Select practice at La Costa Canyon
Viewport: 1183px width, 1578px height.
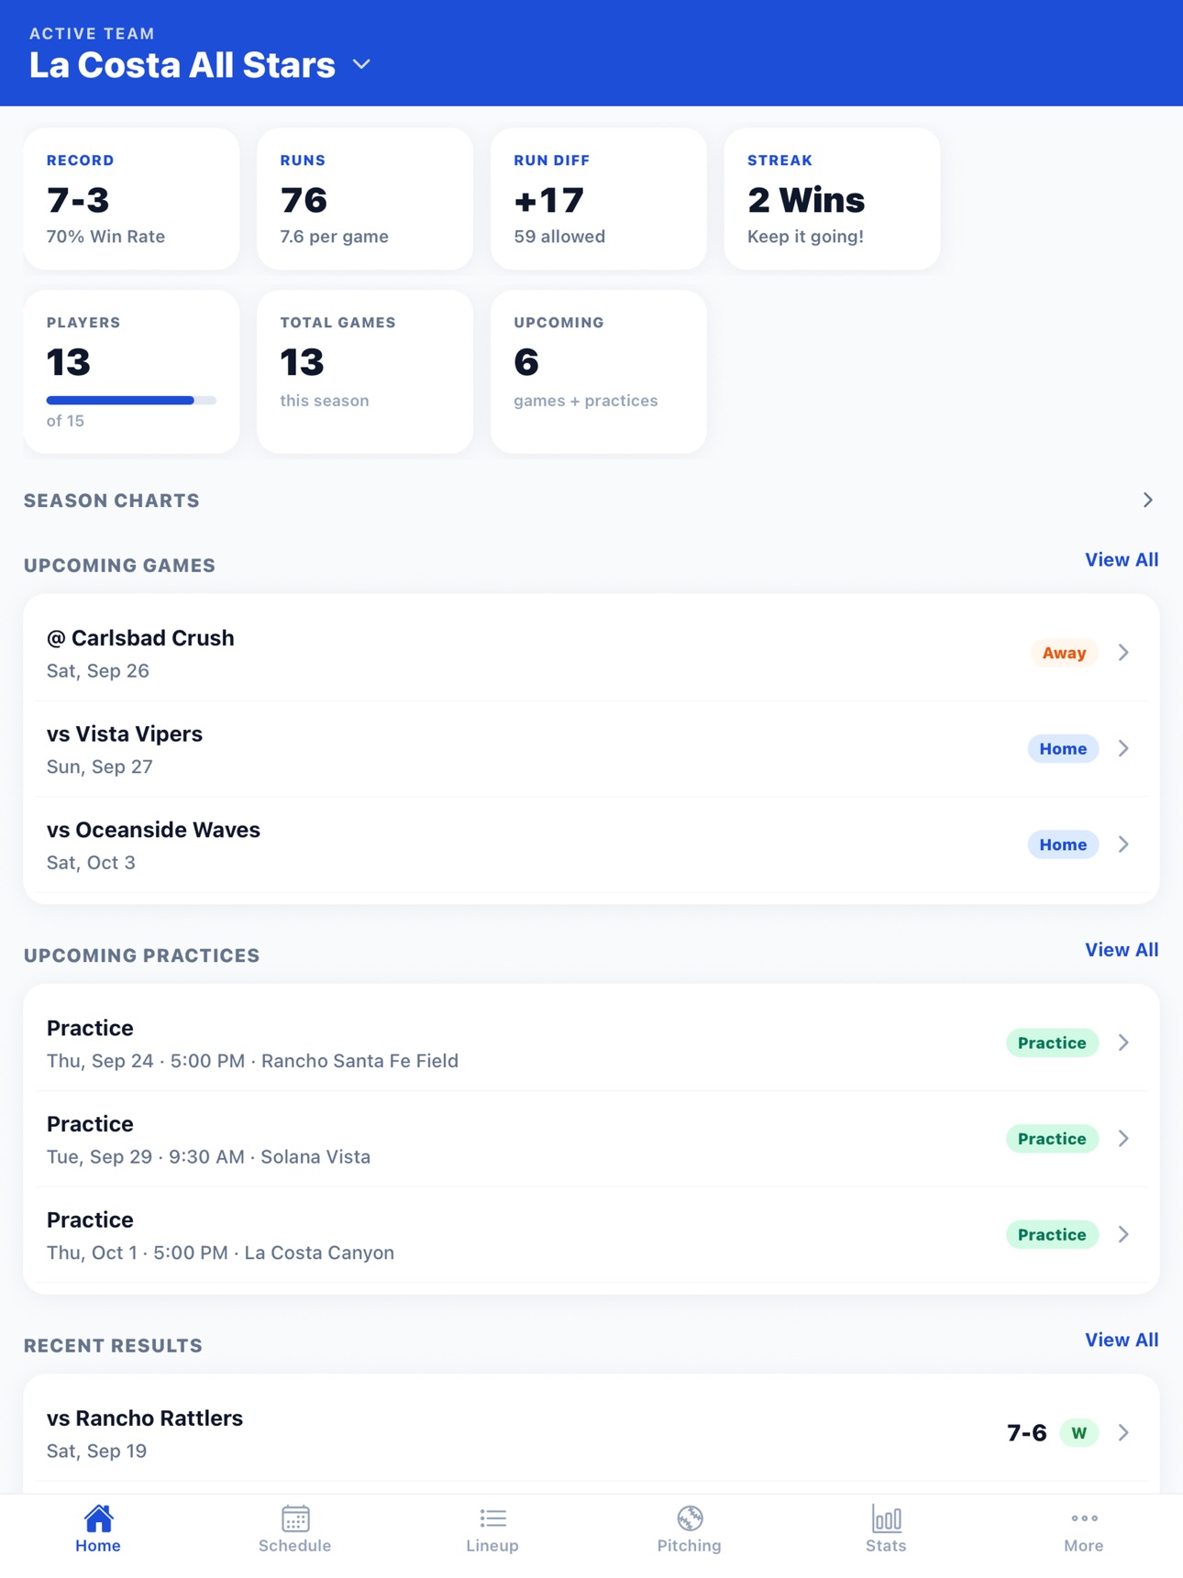click(591, 1234)
